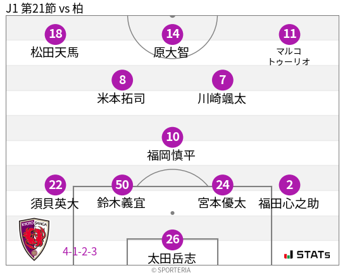The height and width of the screenshot is (275, 345).
Task: Open the STATS logo
Action: point(307,255)
